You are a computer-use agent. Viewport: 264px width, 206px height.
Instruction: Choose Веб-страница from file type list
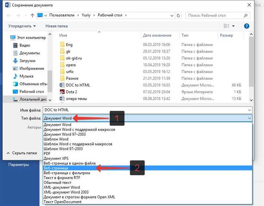tap(56, 168)
